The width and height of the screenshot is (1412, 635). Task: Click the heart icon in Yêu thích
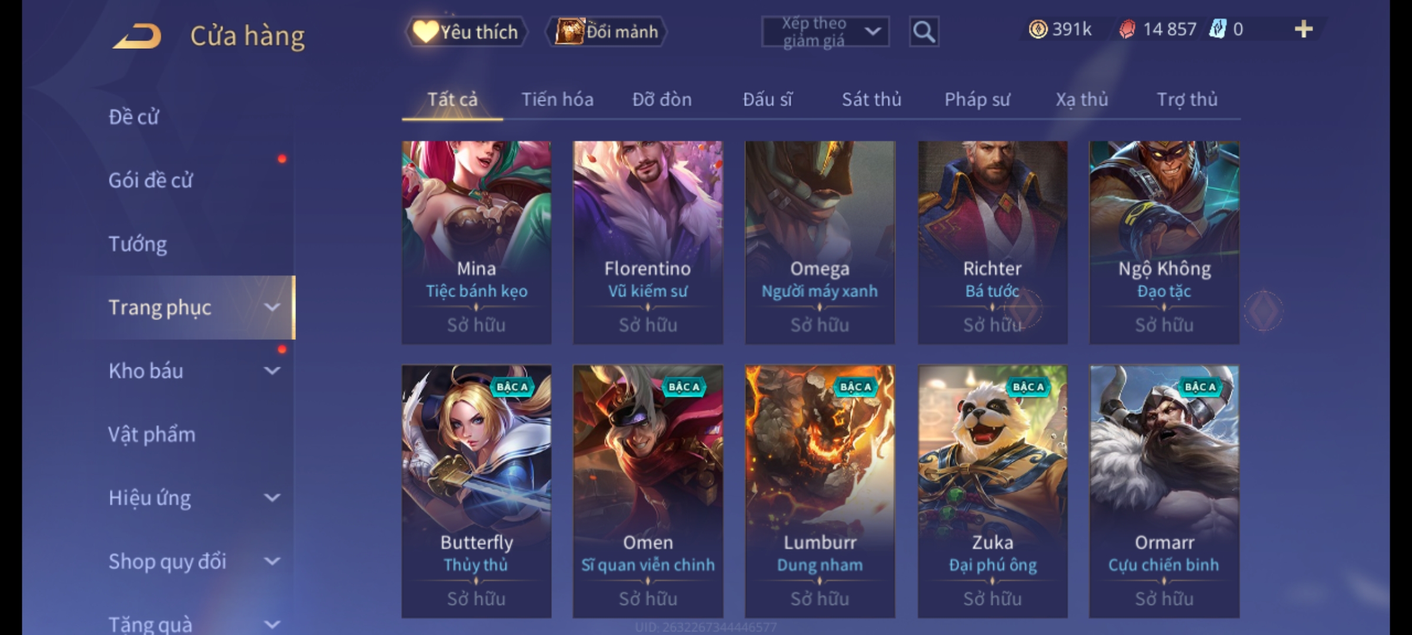(425, 32)
